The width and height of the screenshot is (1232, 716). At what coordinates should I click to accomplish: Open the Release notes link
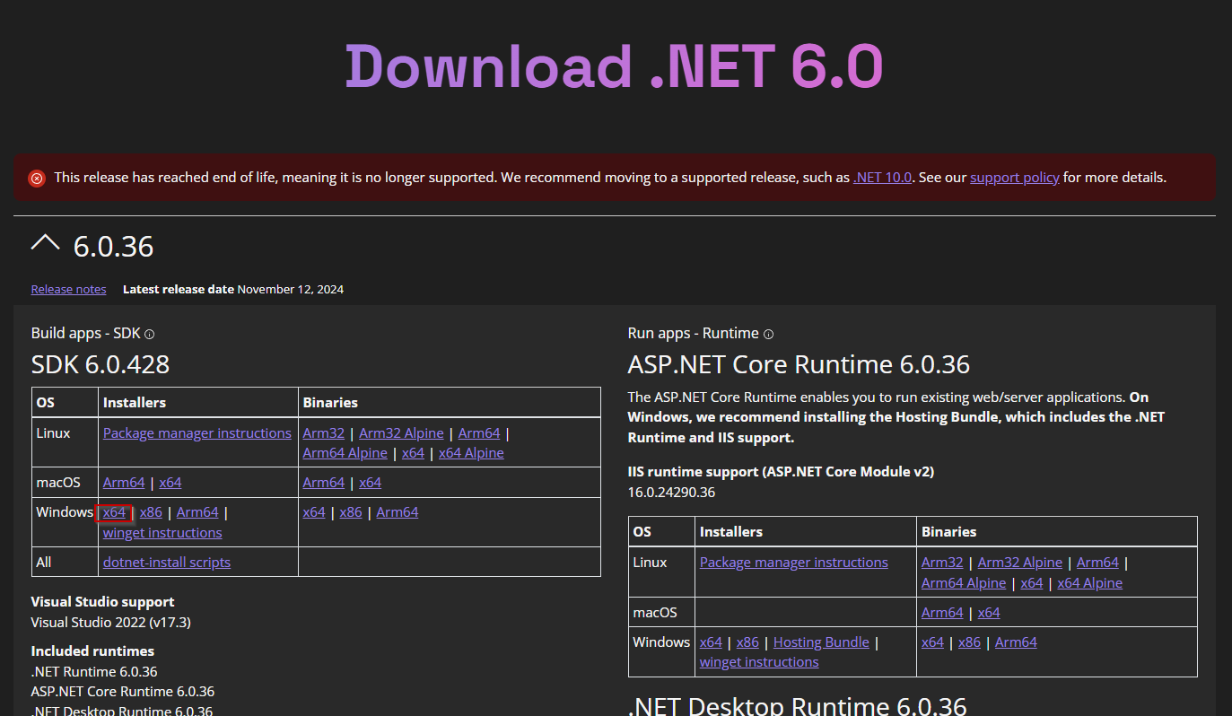pos(68,290)
